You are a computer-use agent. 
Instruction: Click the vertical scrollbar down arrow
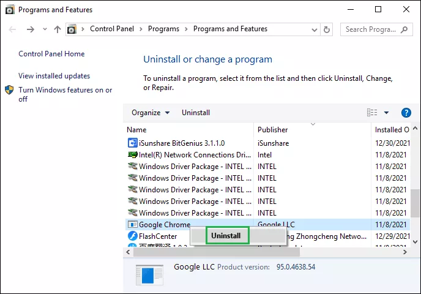pyautogui.click(x=415, y=242)
